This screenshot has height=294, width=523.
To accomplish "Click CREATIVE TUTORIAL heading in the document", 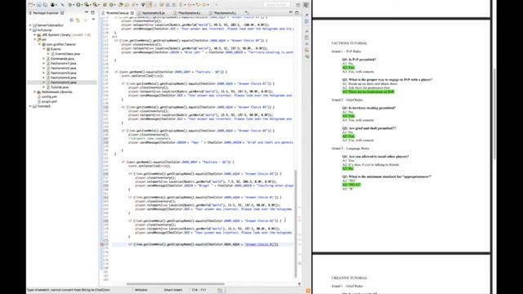I will 349,278.
